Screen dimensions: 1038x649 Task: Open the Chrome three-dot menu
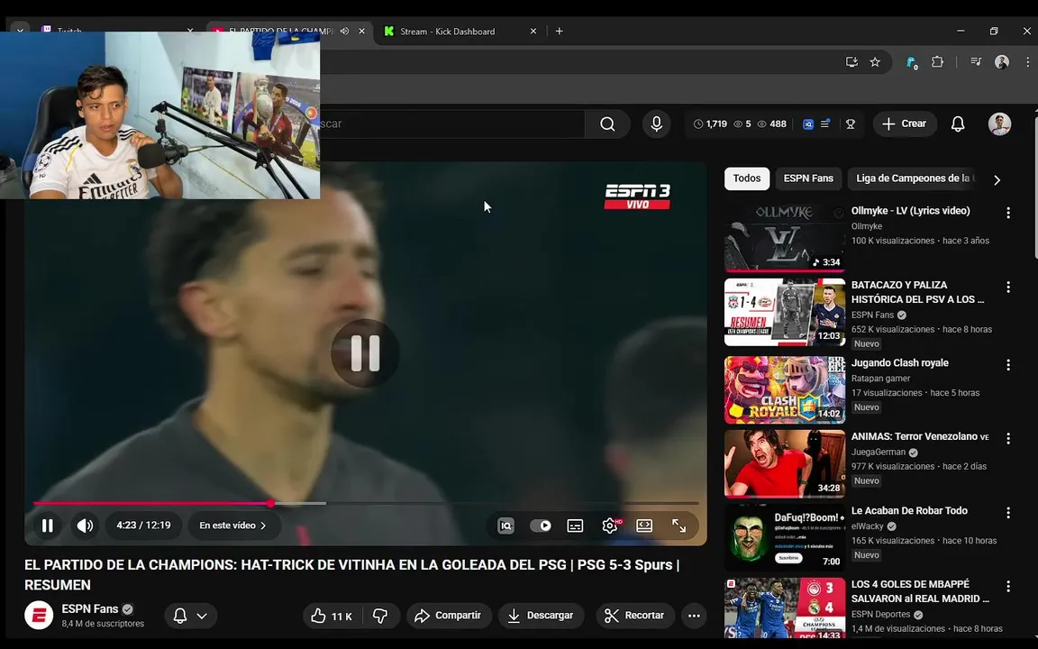[x=1027, y=62]
